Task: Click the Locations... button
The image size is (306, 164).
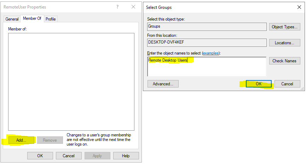Action: (x=284, y=43)
